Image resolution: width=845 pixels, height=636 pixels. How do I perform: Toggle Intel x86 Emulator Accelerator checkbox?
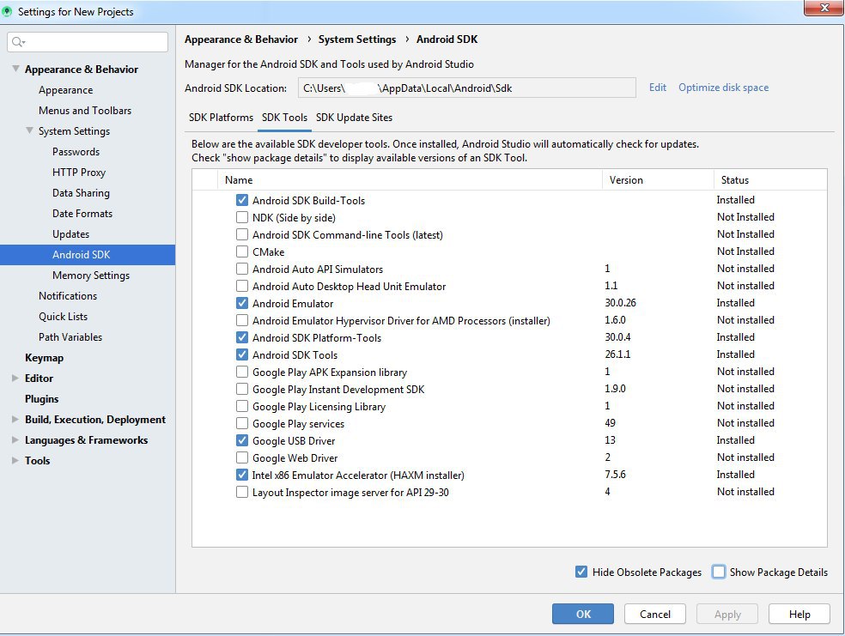[242, 475]
